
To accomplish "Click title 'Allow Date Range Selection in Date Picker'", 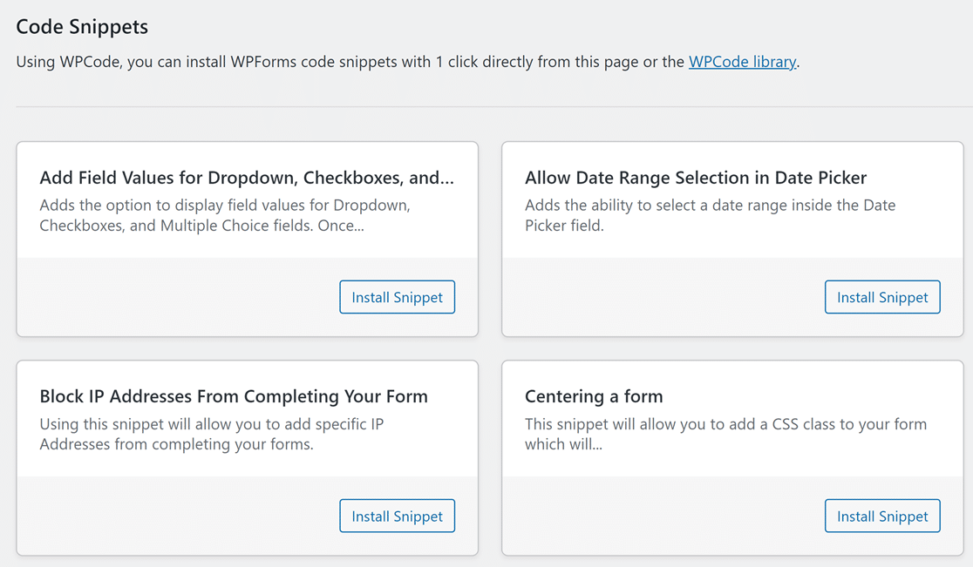I will click(x=696, y=178).
